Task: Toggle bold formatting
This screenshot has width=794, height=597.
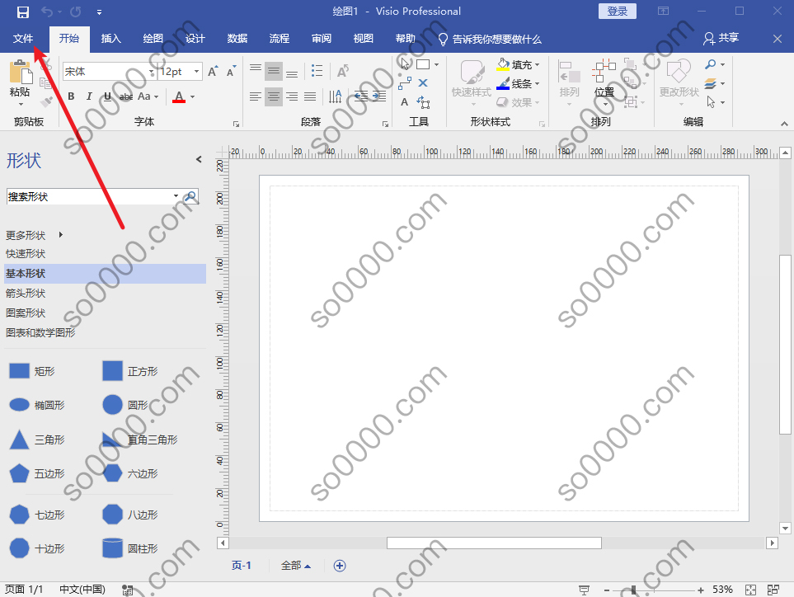Action: click(72, 96)
